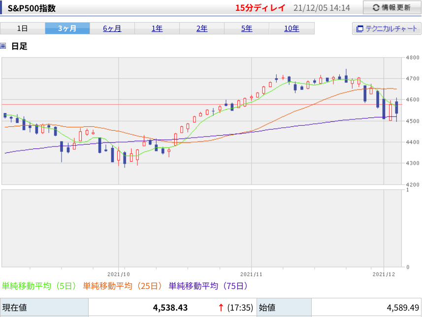Click the opening value 4,589.49

[403, 308]
